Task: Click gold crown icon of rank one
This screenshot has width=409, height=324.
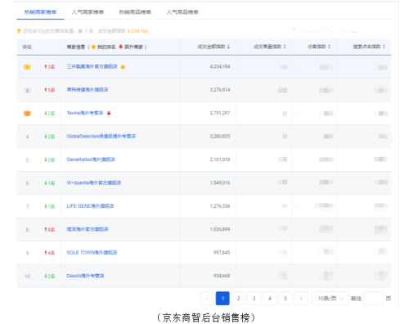Action: (27, 66)
